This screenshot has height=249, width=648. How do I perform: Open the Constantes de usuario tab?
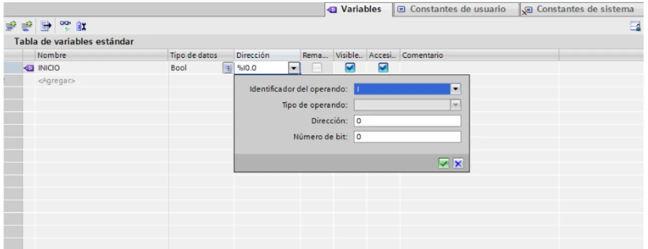pyautogui.click(x=456, y=9)
